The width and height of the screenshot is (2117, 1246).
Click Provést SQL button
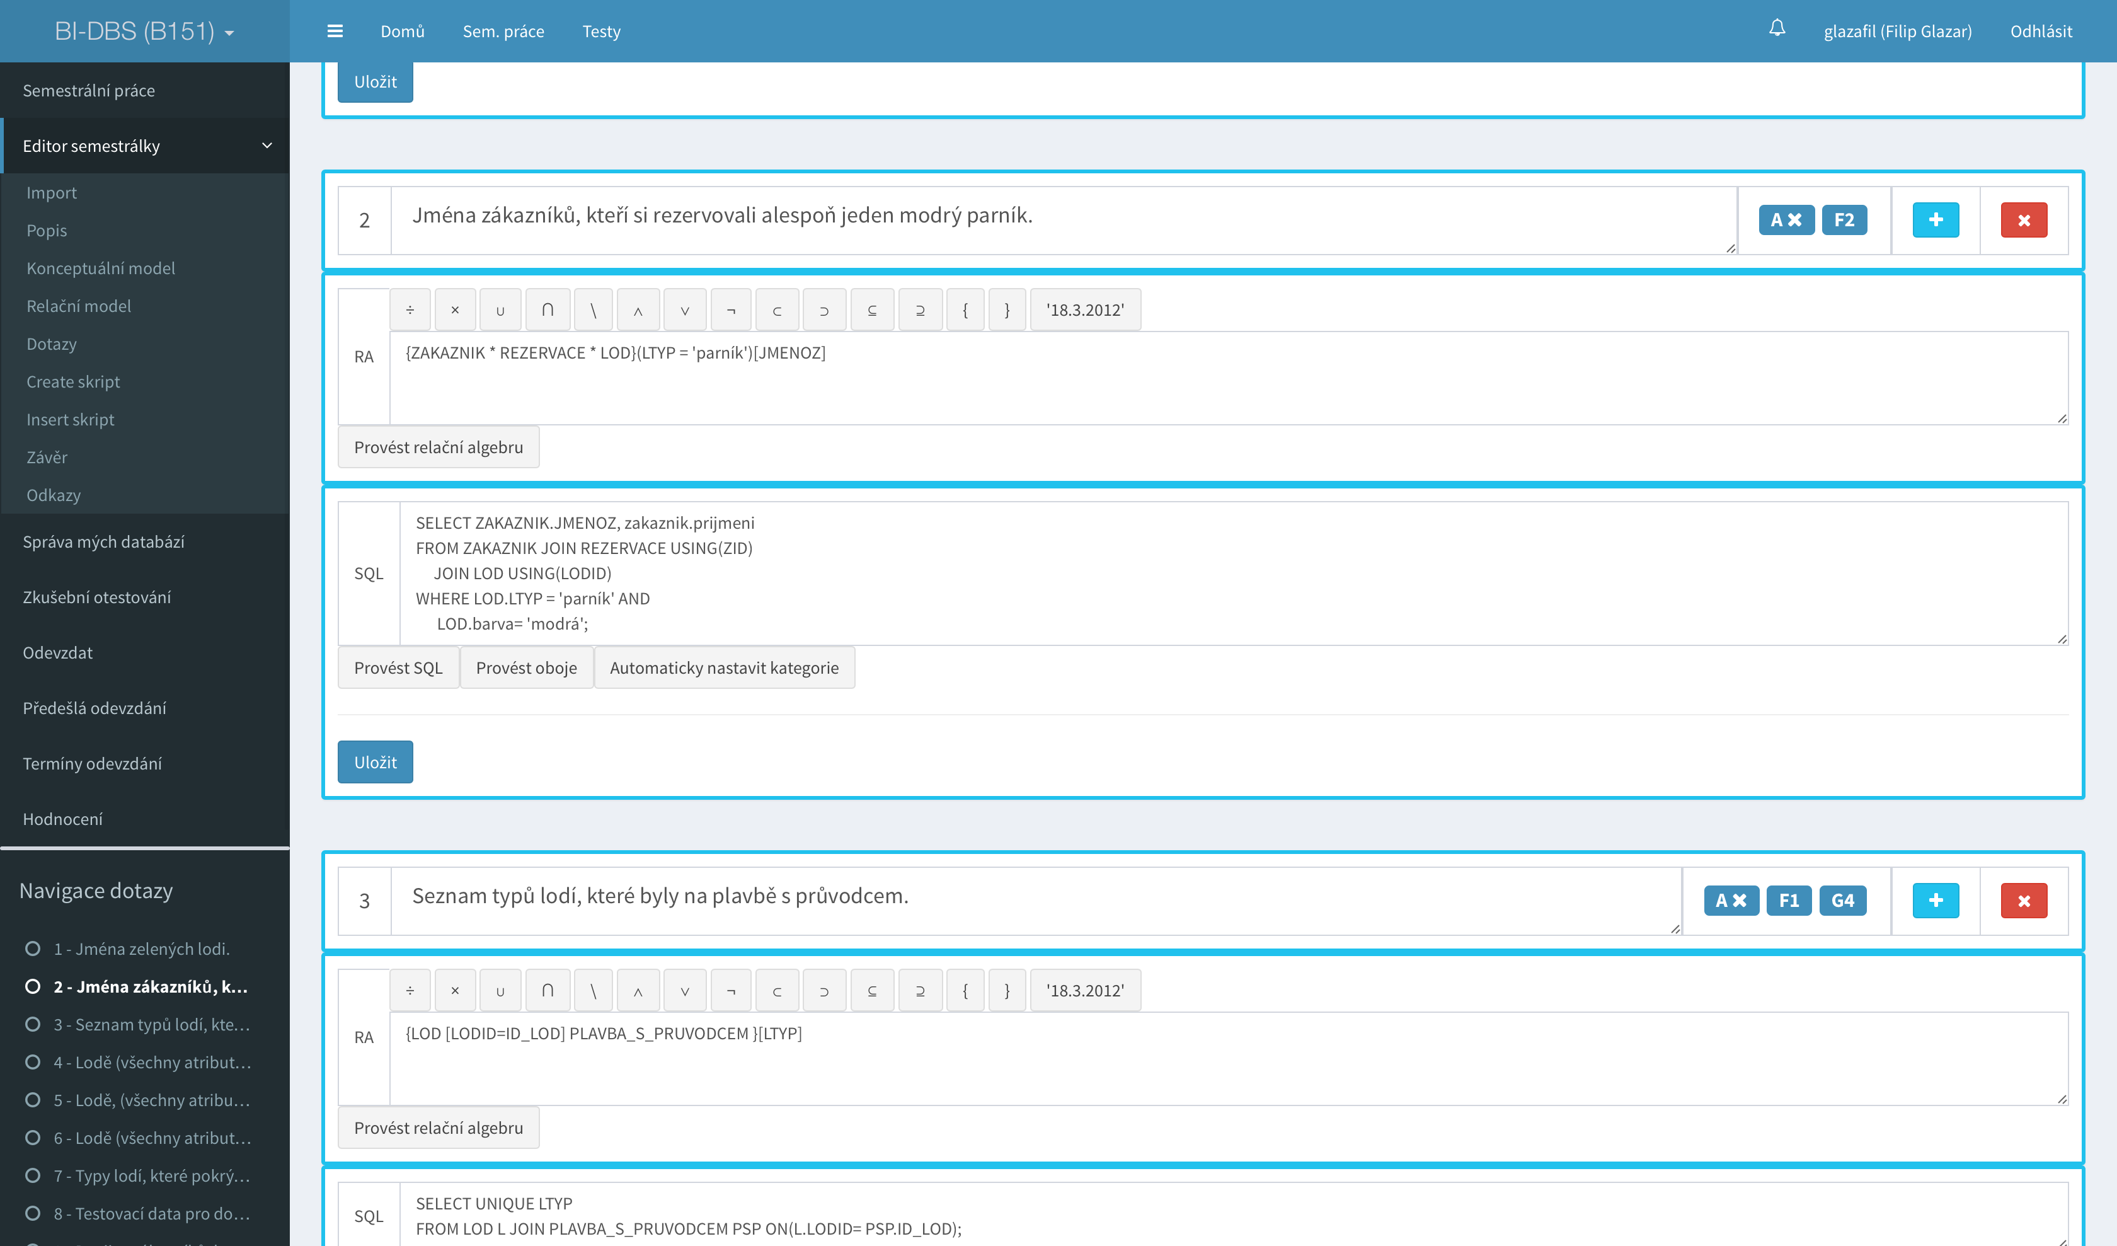pos(398,668)
